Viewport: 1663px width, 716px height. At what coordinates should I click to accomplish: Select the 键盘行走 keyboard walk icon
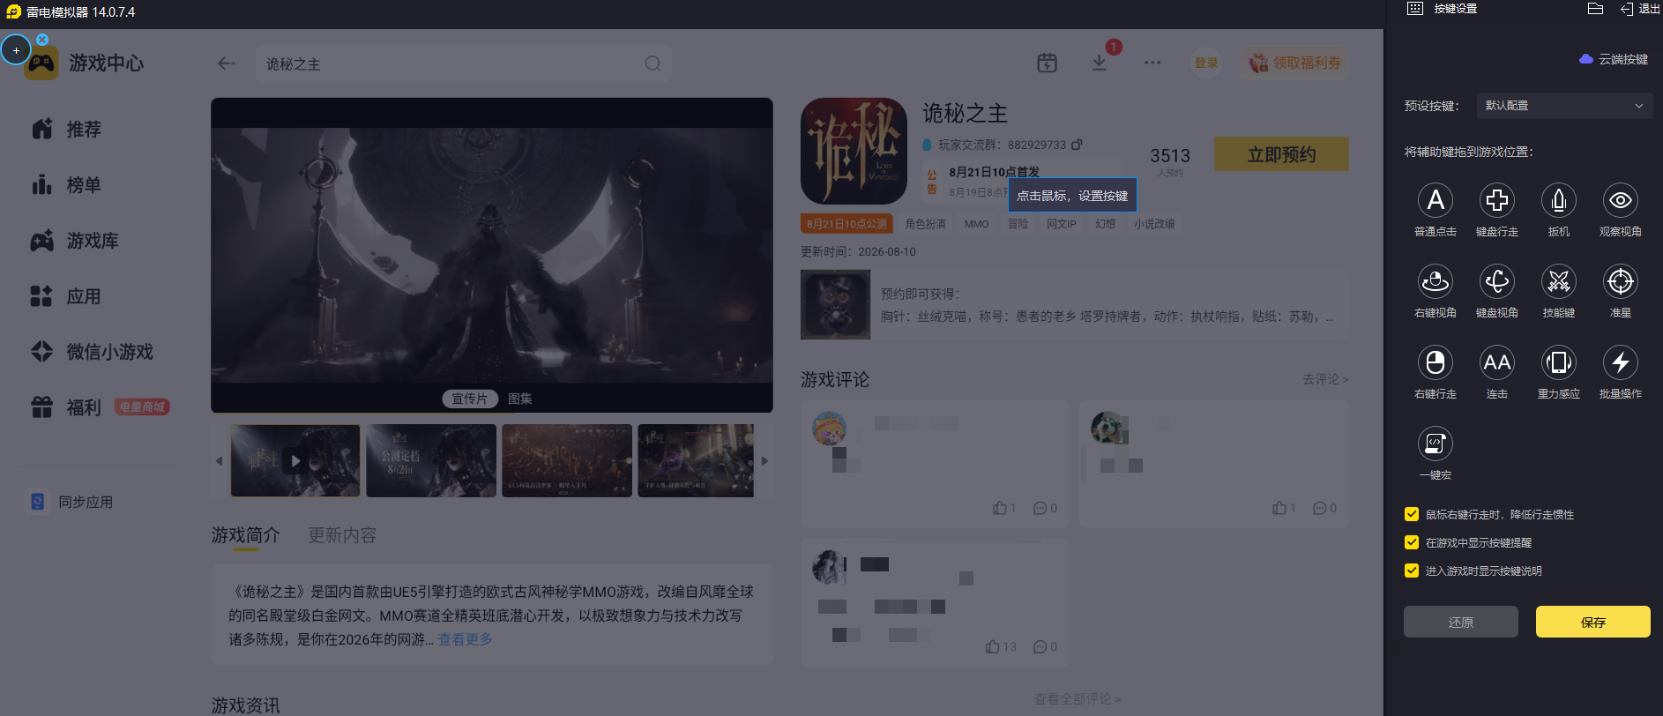(x=1497, y=200)
